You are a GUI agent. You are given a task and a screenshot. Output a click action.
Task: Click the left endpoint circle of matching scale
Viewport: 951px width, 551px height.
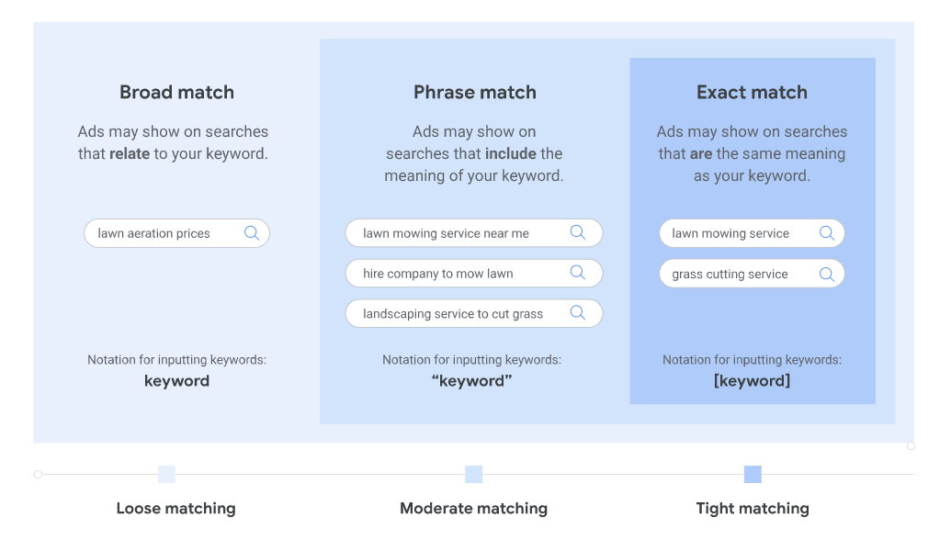coord(38,475)
